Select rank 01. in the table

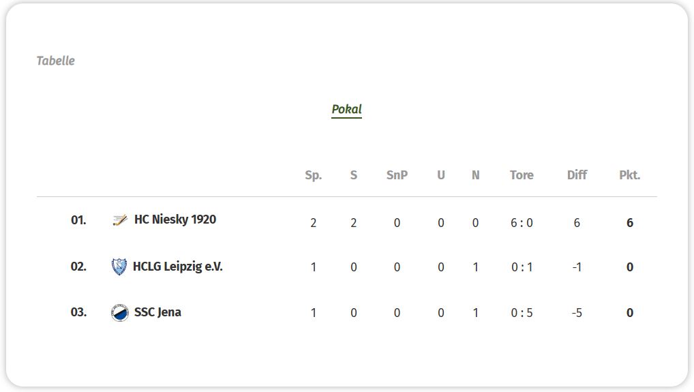(78, 220)
